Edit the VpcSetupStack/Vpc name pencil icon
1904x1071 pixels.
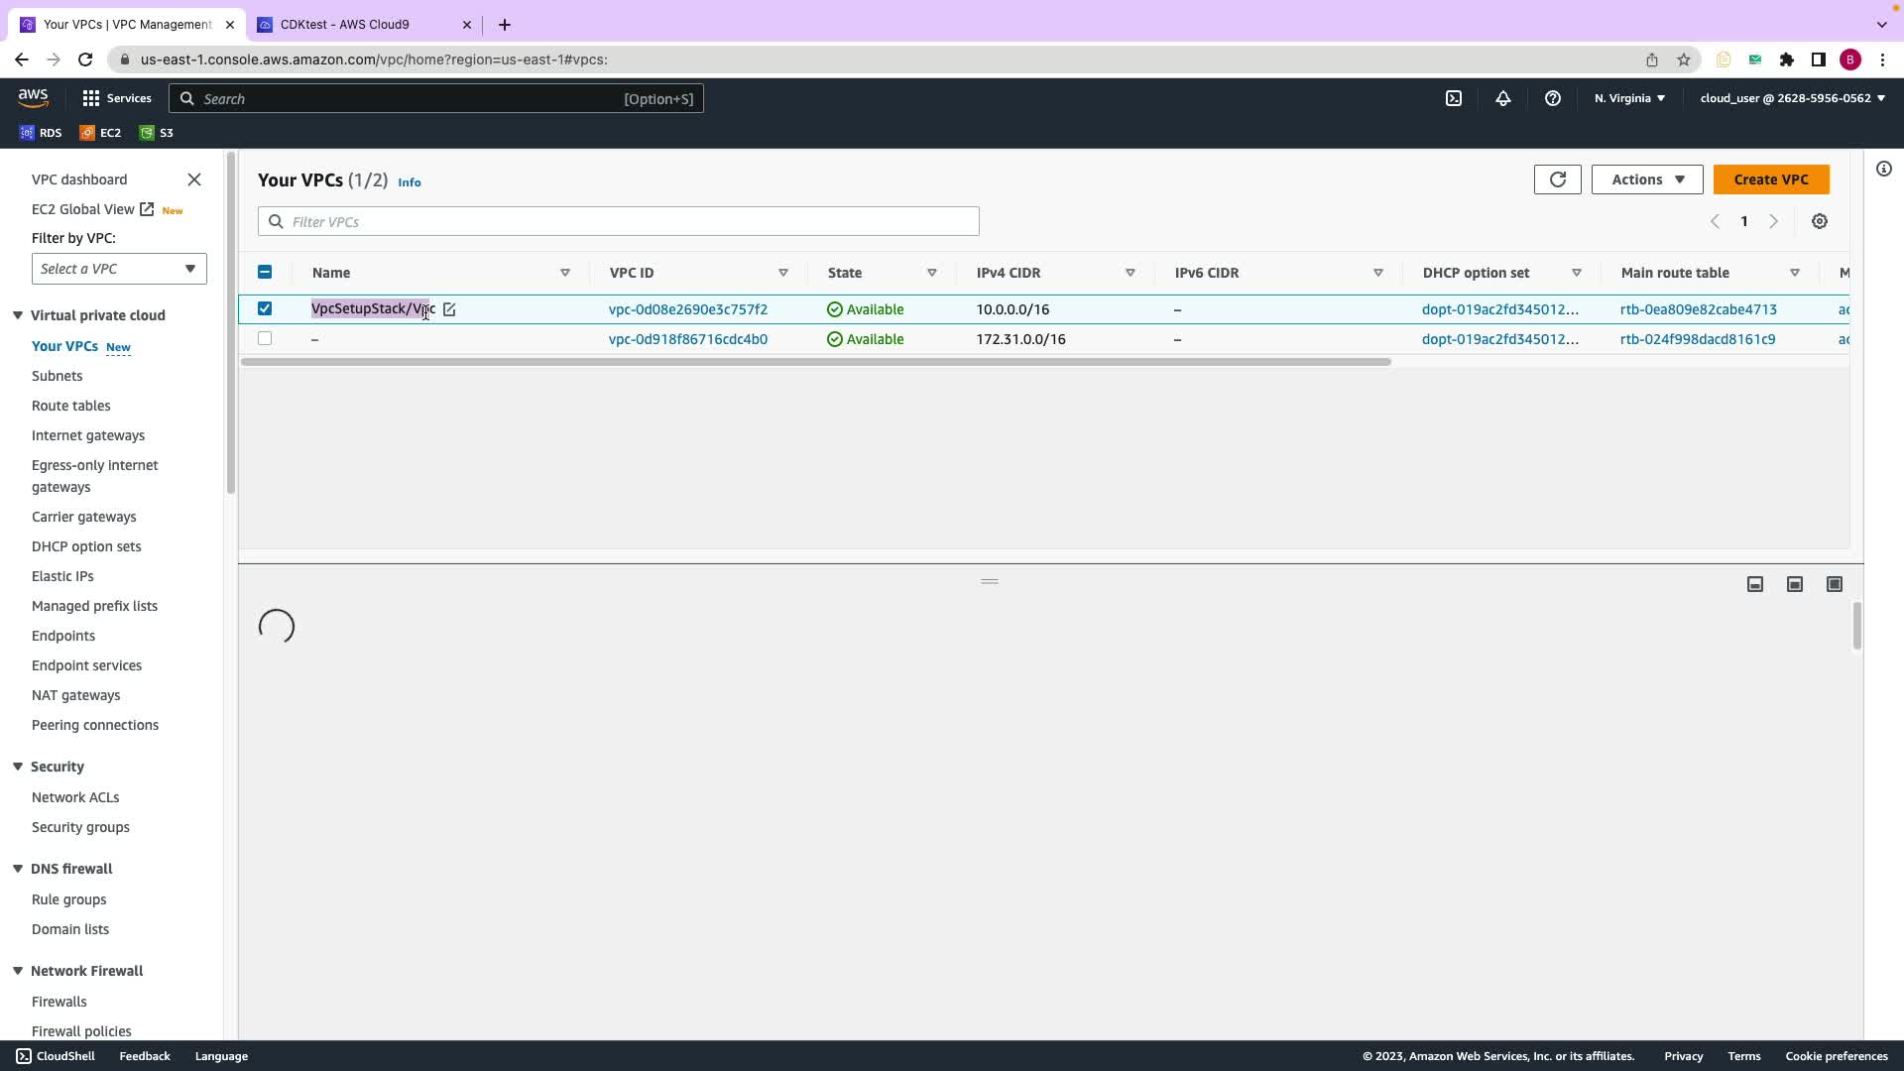tap(449, 309)
